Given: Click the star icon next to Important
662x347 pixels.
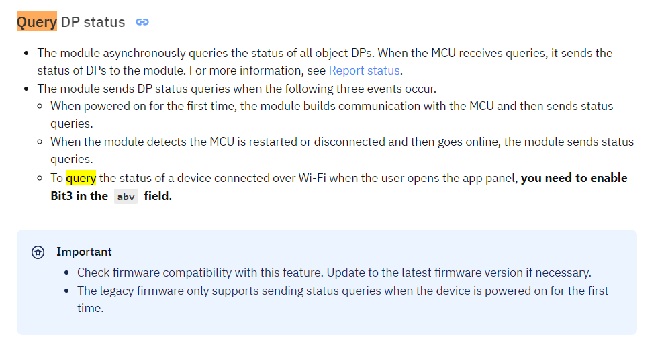Looking at the screenshot, I should point(38,252).
